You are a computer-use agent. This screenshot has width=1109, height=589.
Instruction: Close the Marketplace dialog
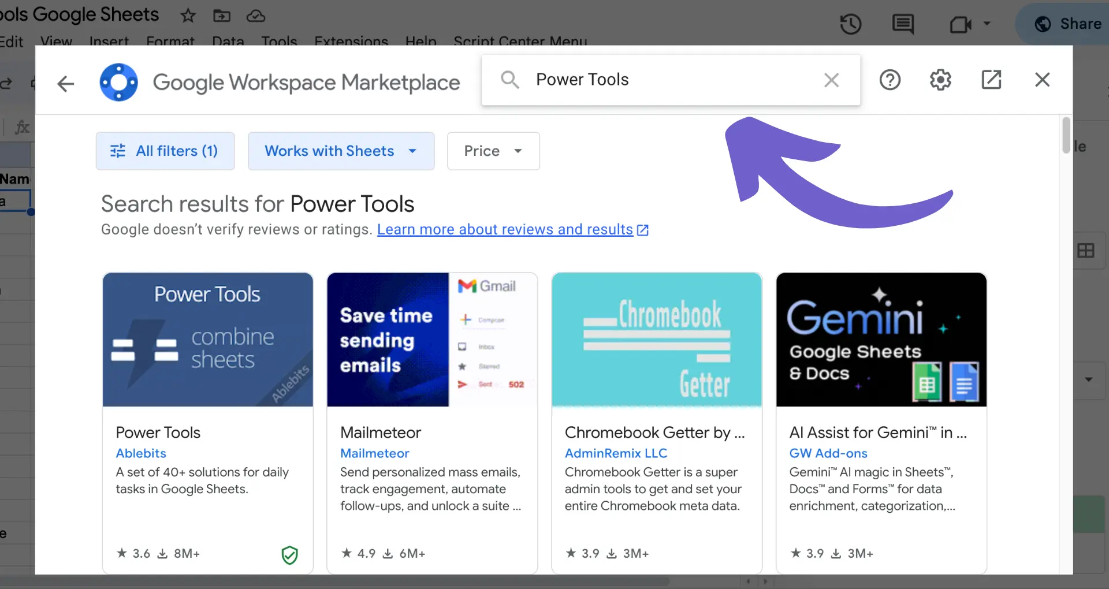pos(1042,80)
